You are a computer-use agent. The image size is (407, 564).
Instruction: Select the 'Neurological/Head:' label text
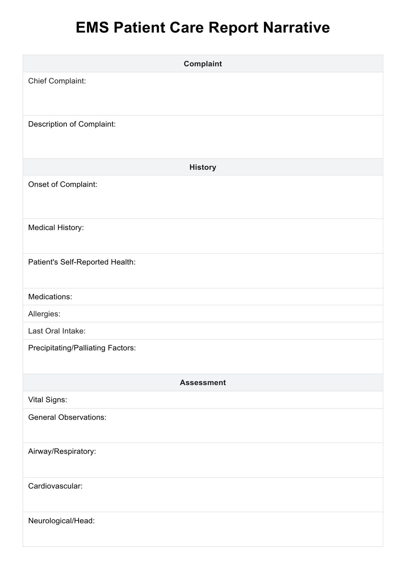pyautogui.click(x=62, y=520)
